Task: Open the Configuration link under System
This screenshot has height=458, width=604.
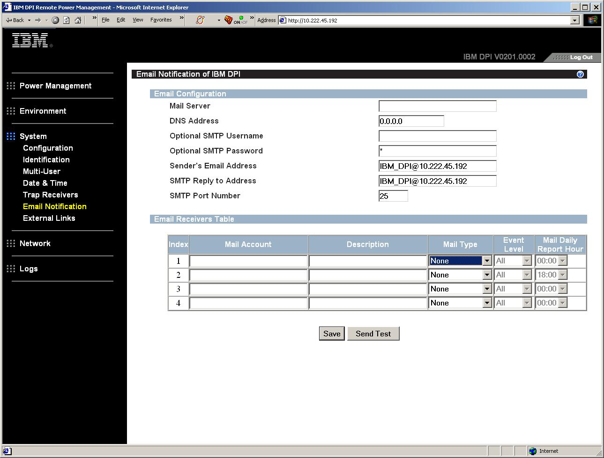Action: (x=48, y=148)
